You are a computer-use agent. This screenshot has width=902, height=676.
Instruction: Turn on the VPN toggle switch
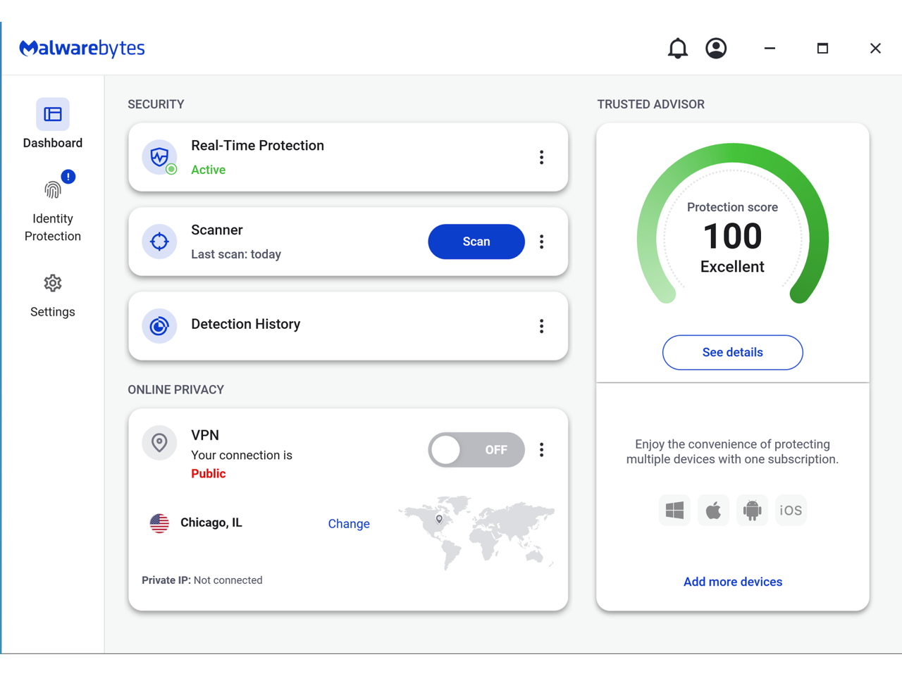(476, 450)
